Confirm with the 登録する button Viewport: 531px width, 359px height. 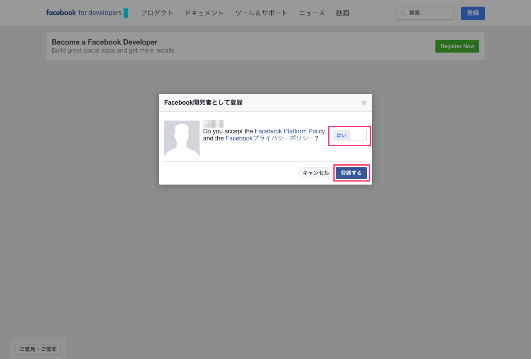[351, 173]
